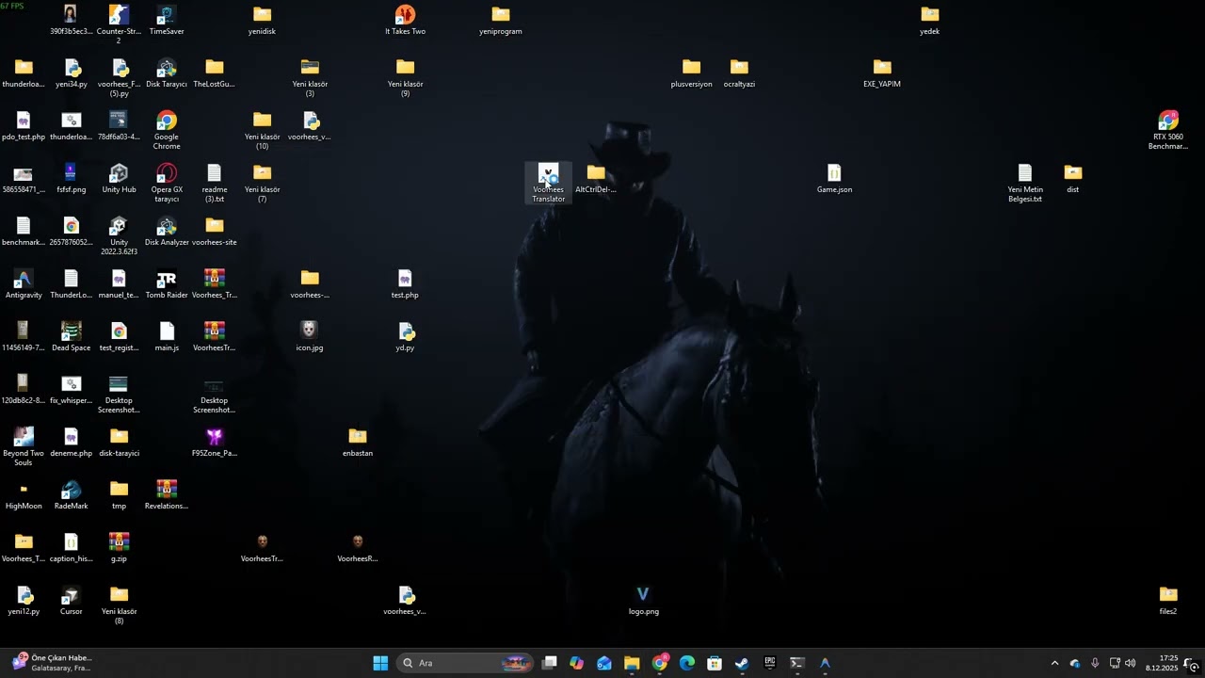1205x678 pixels.
Task: Select the Cursor app shortcut
Action: click(x=72, y=601)
